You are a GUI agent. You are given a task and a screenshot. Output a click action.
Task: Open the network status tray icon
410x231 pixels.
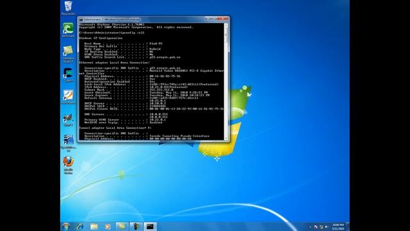tap(321, 227)
